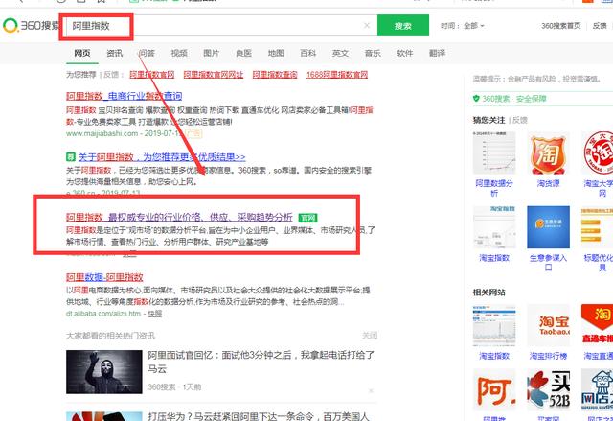
Task: Click the 淘货源 text link
Action: point(548,183)
